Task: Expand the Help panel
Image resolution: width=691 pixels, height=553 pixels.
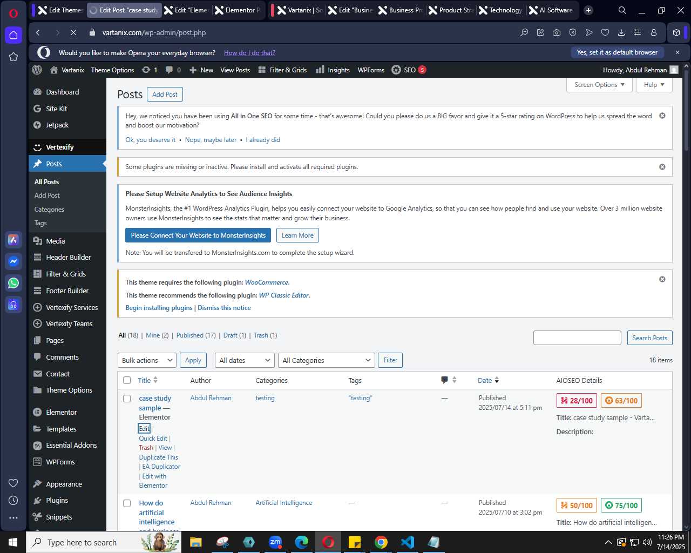Action: [654, 85]
